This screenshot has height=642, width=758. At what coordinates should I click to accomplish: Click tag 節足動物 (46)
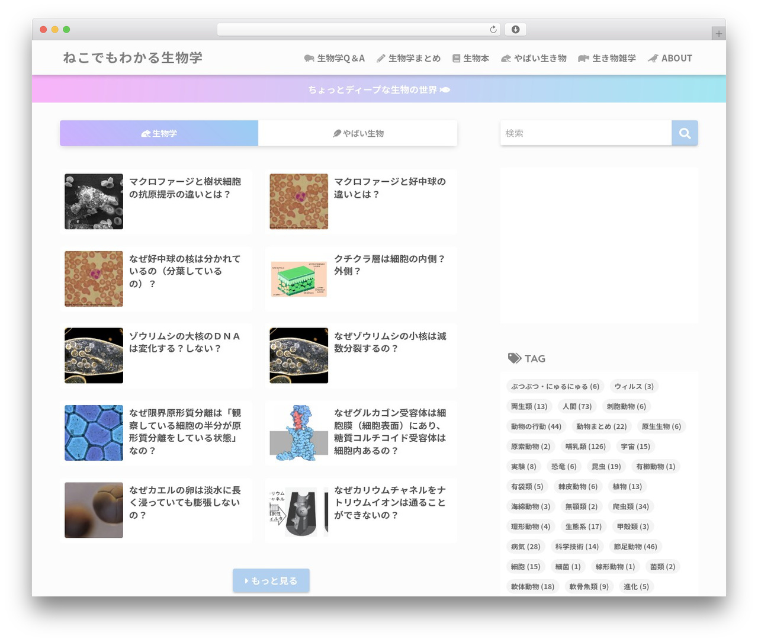point(635,547)
